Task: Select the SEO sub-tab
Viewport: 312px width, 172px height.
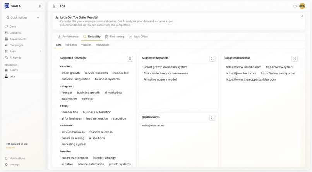Action: click(x=58, y=45)
